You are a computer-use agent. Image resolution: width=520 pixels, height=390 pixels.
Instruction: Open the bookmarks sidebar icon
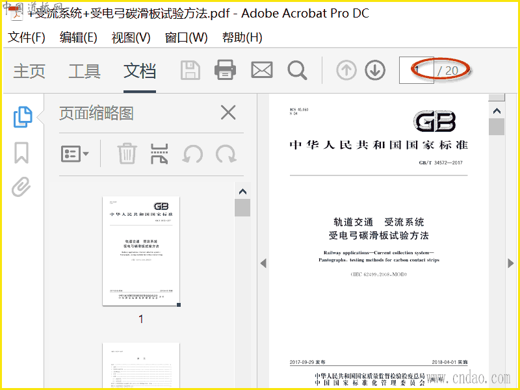coord(21,153)
